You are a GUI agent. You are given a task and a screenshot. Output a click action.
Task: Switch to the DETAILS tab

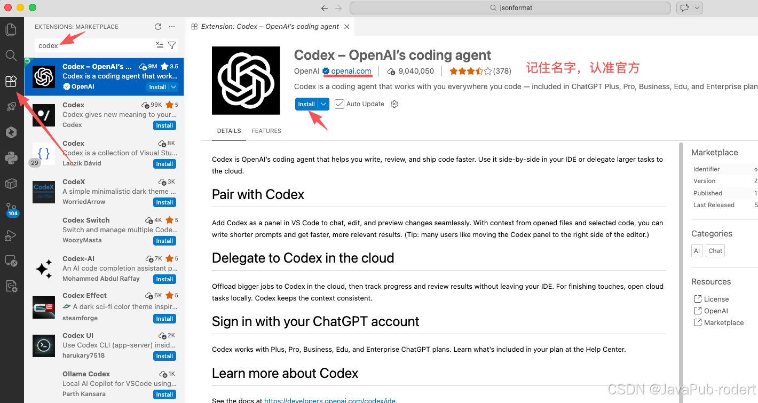pos(229,131)
